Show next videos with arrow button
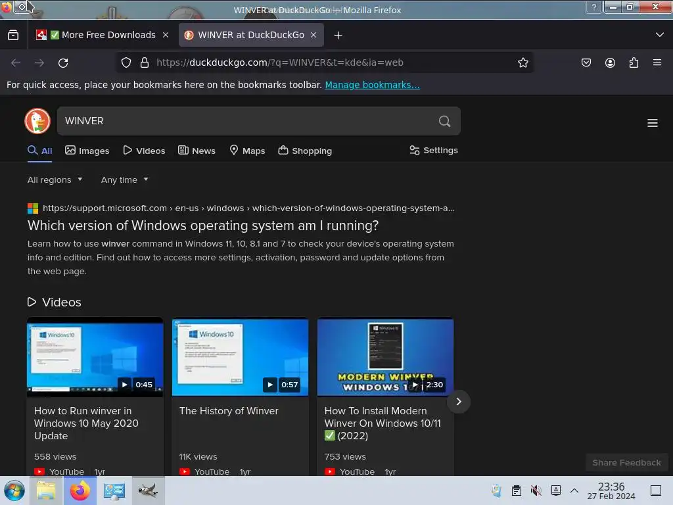The height and width of the screenshot is (505, 673). coord(458,402)
